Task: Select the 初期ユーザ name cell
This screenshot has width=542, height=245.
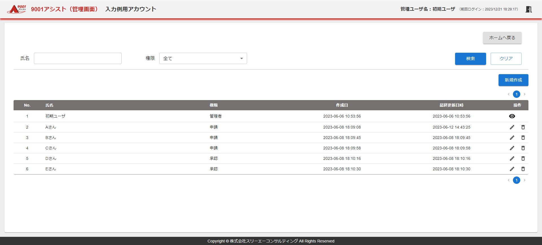Action: pyautogui.click(x=55, y=116)
